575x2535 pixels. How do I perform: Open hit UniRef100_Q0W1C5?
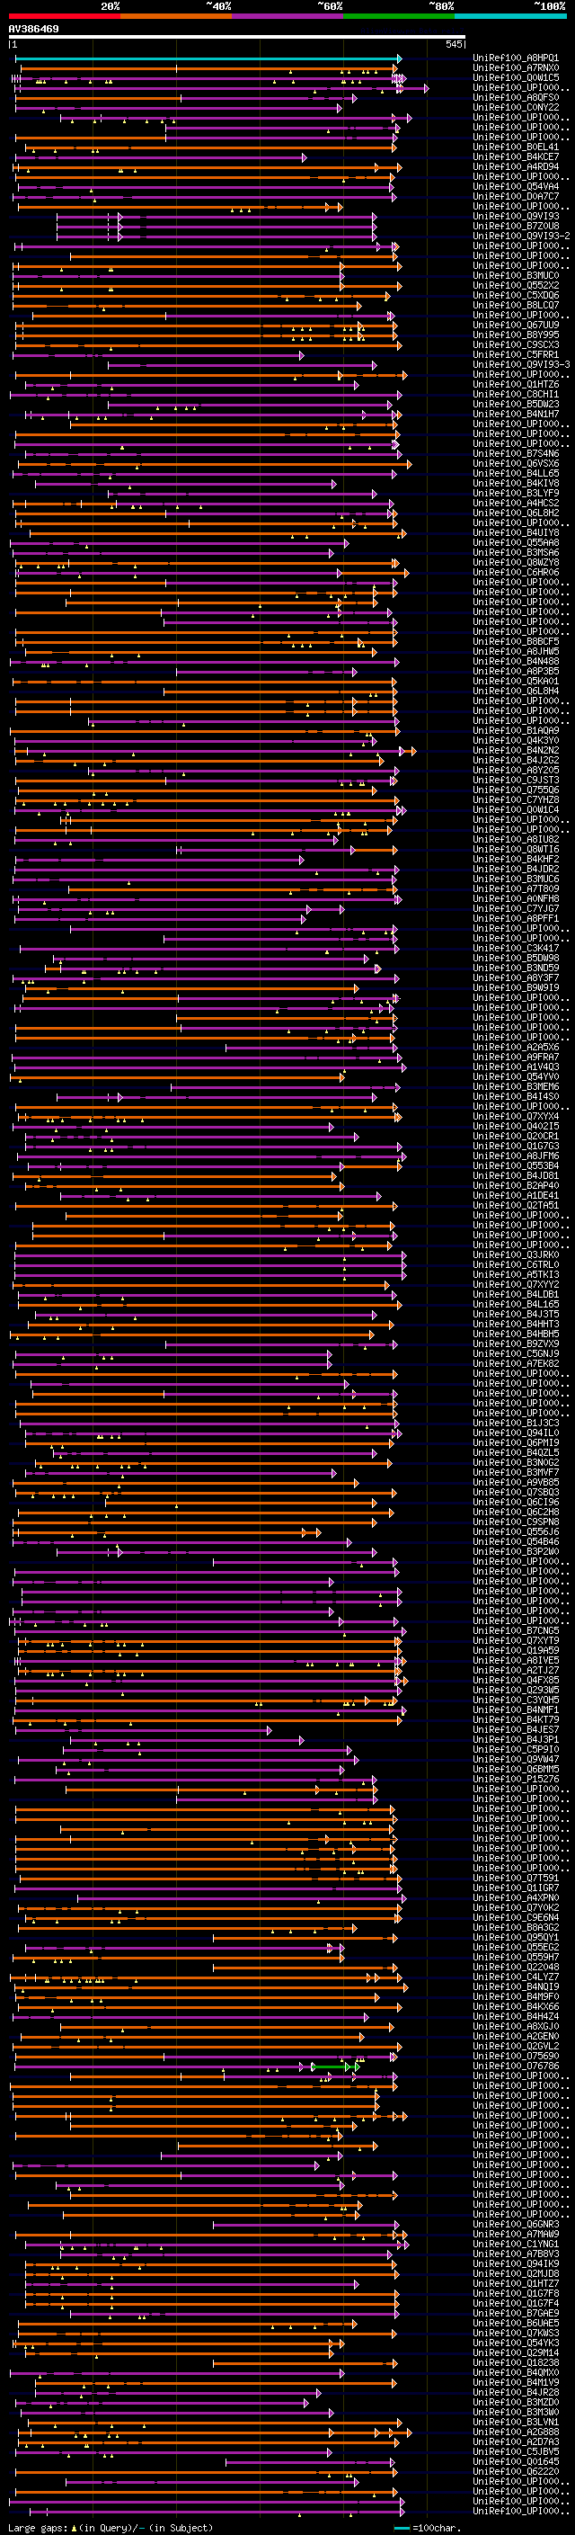tap(516, 77)
